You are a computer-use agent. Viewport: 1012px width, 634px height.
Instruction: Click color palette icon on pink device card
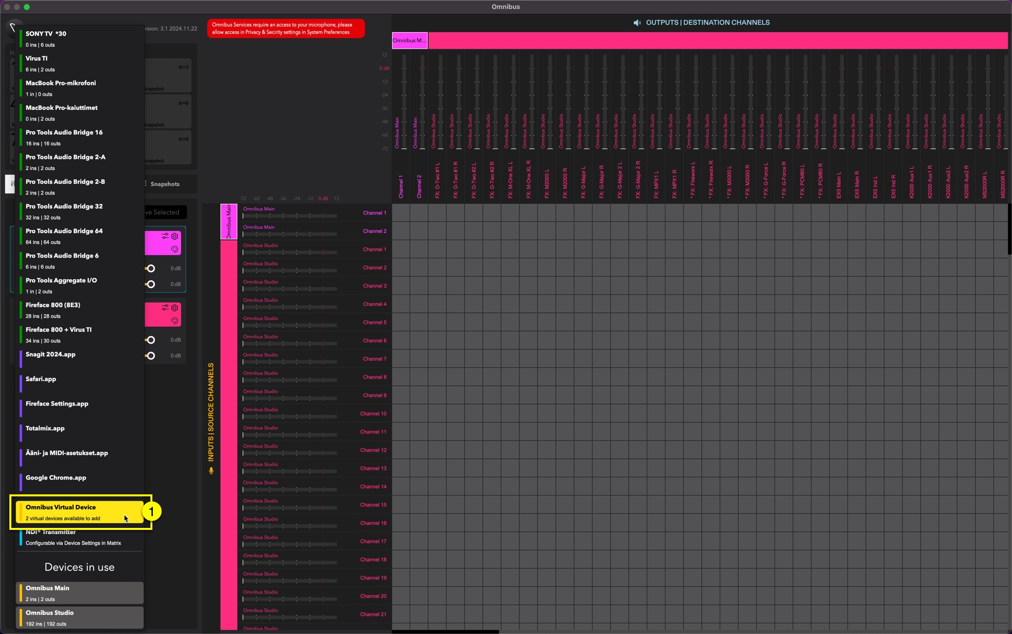pyautogui.click(x=175, y=321)
